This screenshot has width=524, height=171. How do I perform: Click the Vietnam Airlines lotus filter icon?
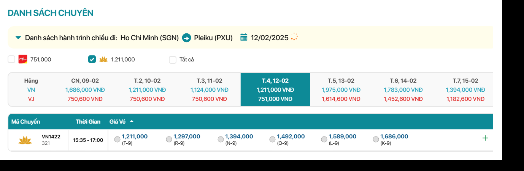tap(103, 59)
